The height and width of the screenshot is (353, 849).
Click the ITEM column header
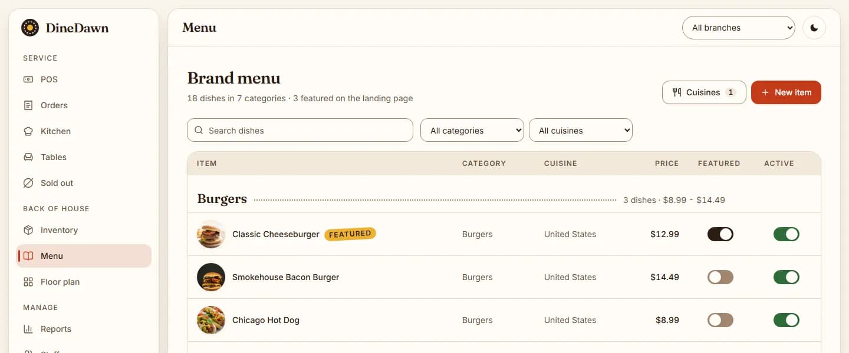[207, 164]
